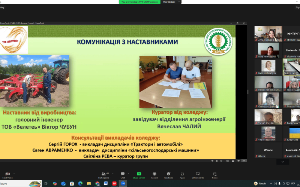Screen dimensions: 300x187
Task: Expand the arrow next to Participants
Action: pos(113,174)
